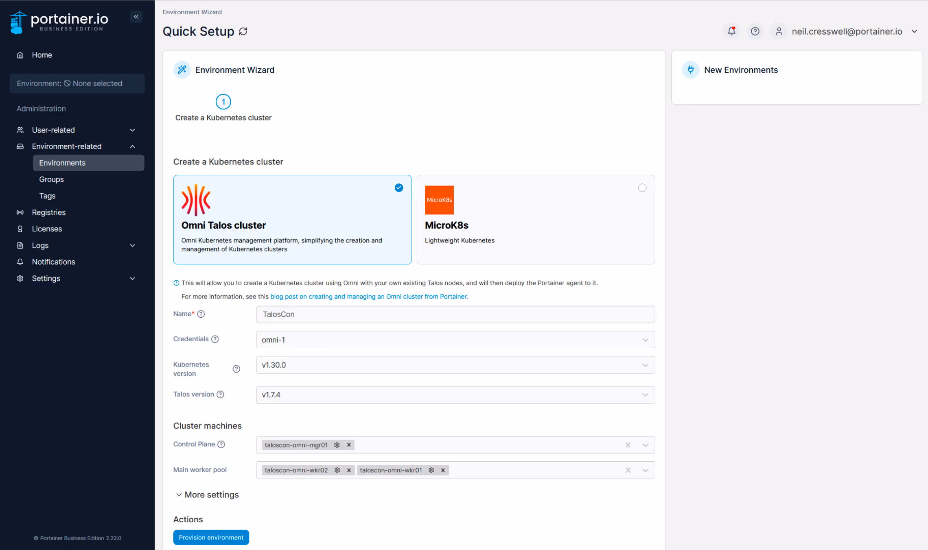Viewport: 928px width, 550px height.
Task: Open the help question-mark icon in the header
Action: (755, 31)
